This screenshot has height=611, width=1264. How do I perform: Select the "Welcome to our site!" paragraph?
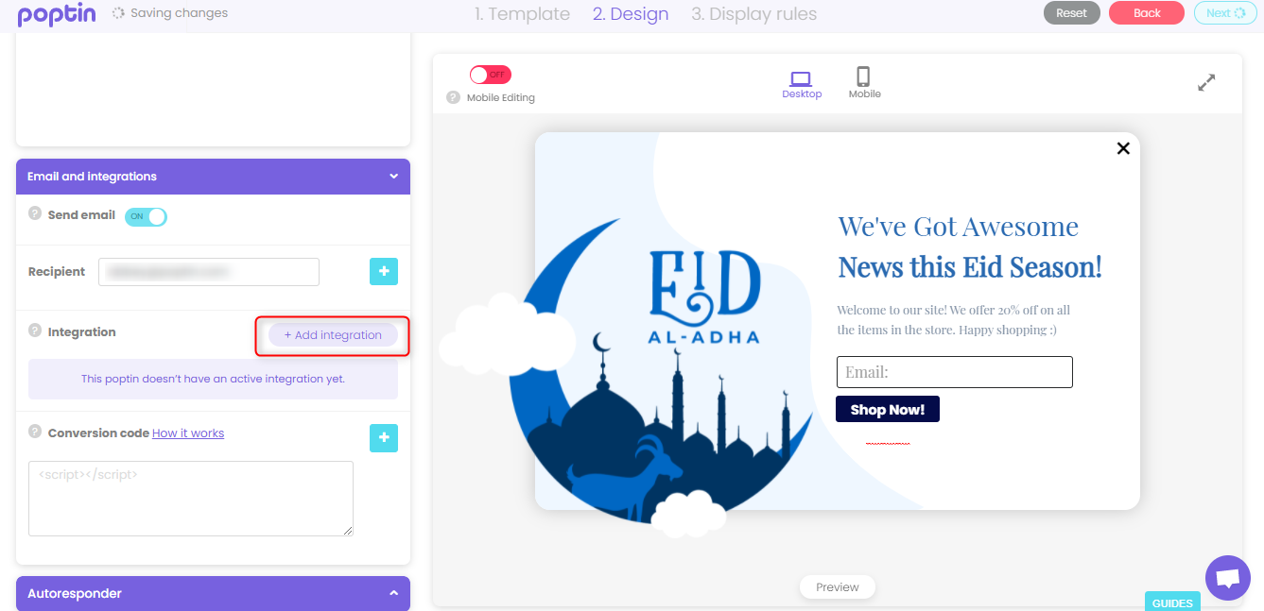tap(954, 319)
